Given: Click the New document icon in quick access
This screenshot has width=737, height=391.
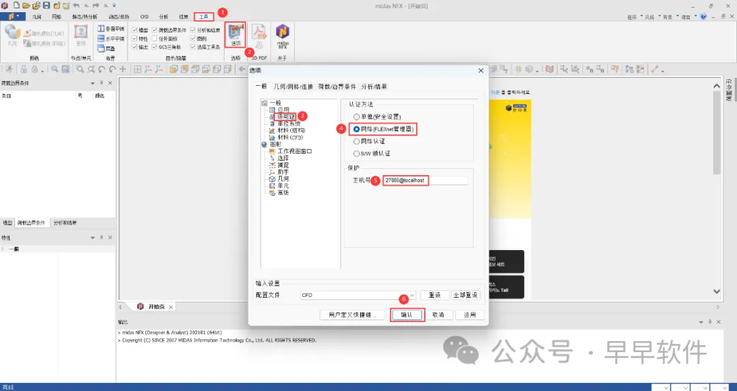Looking at the screenshot, I should click(x=16, y=5).
